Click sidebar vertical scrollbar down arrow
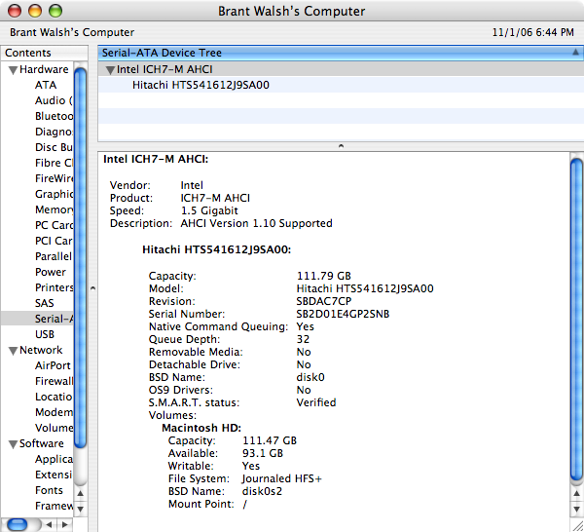Screen dimensions: 584x532 pyautogui.click(x=80, y=509)
